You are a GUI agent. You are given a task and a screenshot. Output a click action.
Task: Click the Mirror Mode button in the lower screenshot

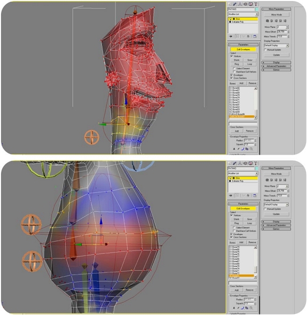coord(276,174)
